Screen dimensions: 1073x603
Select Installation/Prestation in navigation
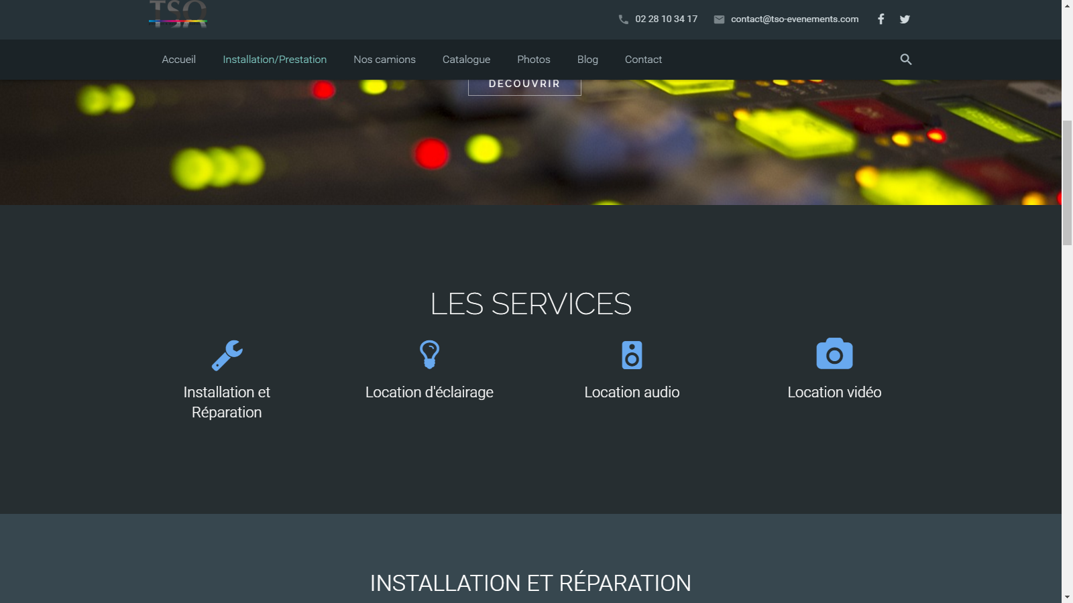[274, 60]
